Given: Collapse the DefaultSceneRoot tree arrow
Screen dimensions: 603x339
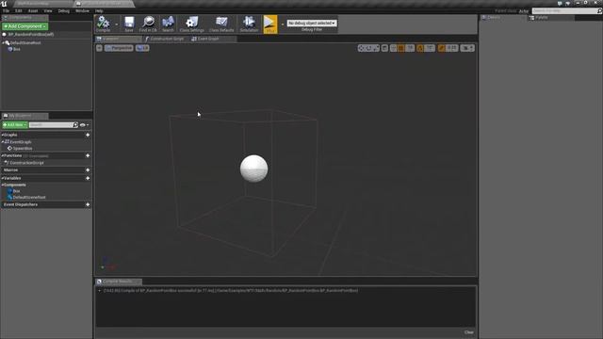Looking at the screenshot, I should coord(3,42).
